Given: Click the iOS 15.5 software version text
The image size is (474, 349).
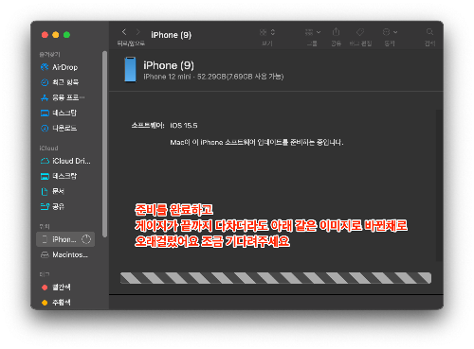Looking at the screenshot, I should point(184,126).
